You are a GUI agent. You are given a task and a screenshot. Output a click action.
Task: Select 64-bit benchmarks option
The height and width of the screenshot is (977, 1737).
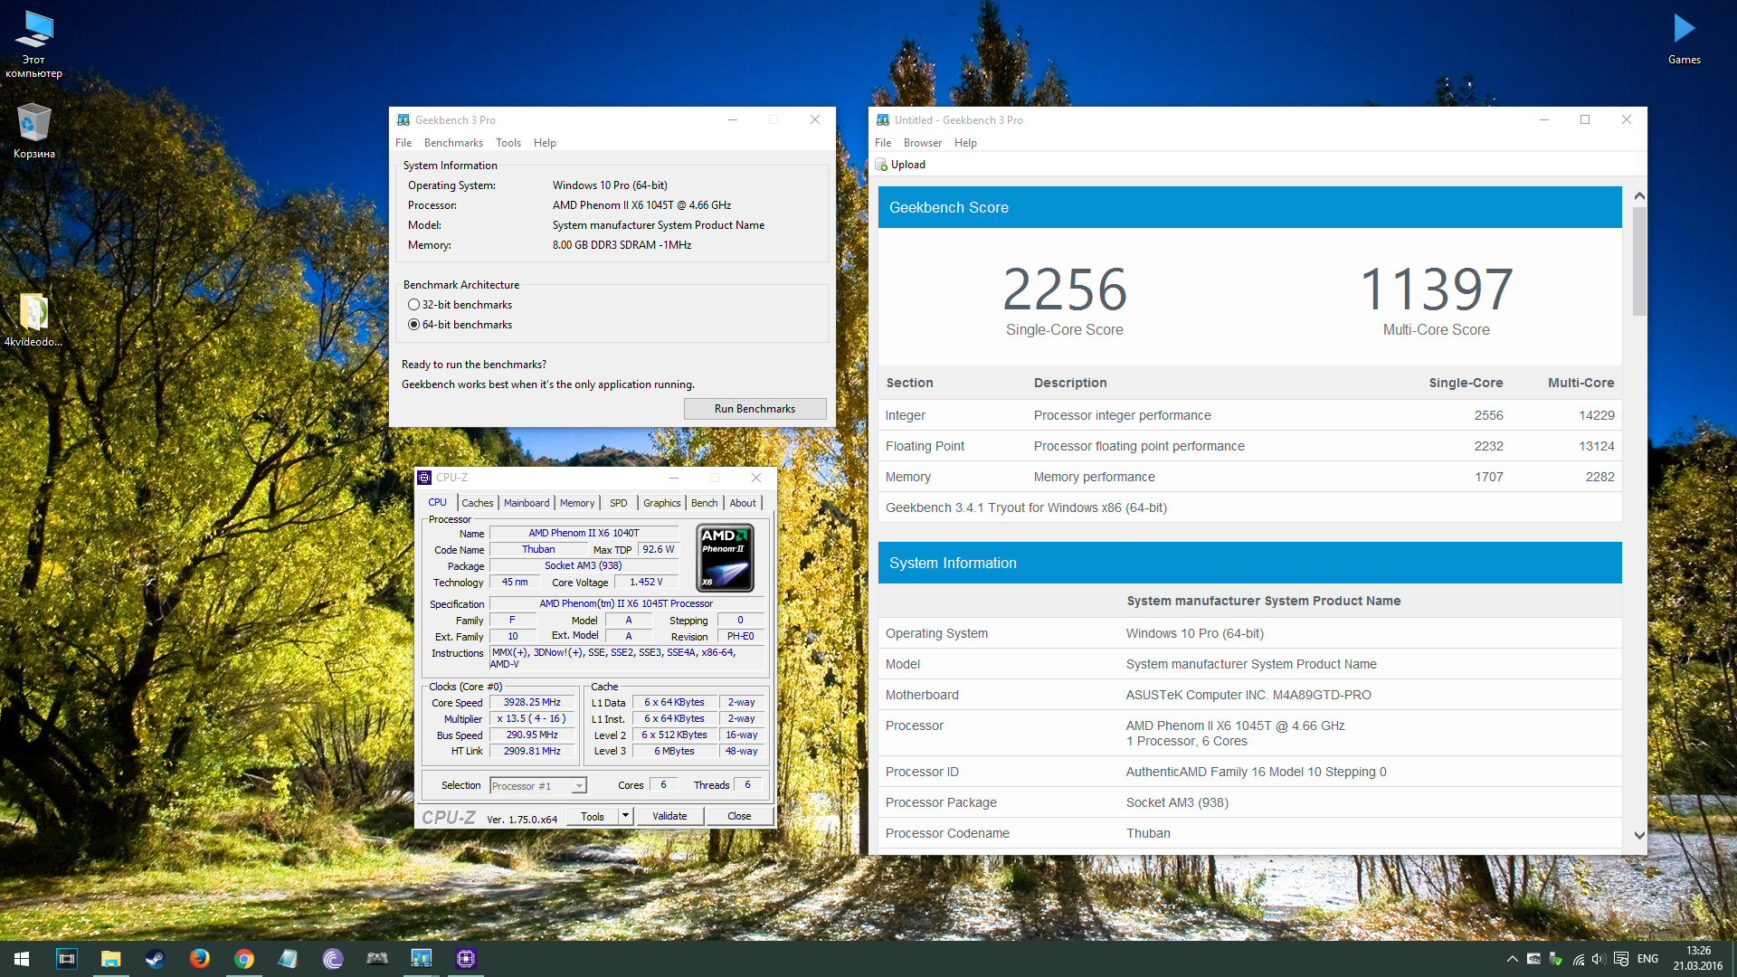[x=460, y=325]
